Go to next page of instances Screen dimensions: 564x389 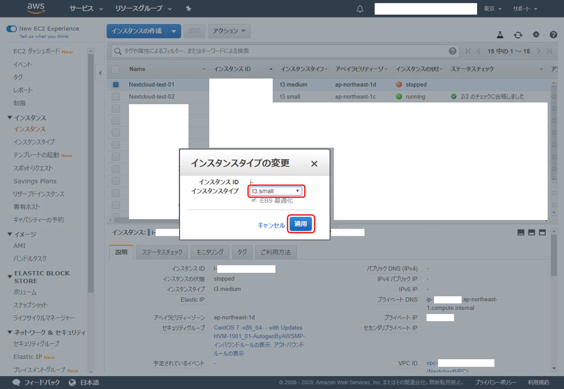[x=539, y=51]
